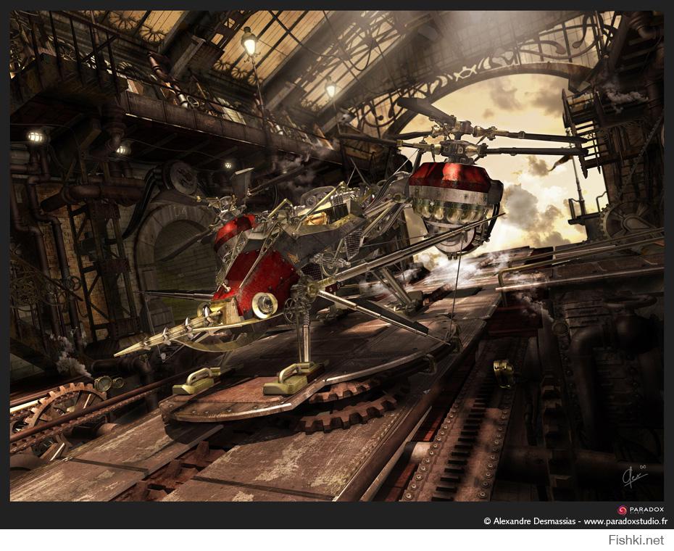Click the glowing hanging street lamp at top
This screenshot has width=674, height=551.
coord(249,43)
